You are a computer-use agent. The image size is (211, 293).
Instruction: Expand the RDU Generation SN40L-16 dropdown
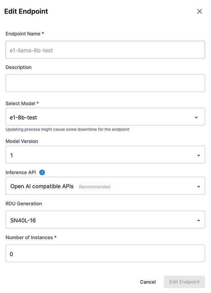pyautogui.click(x=105, y=220)
